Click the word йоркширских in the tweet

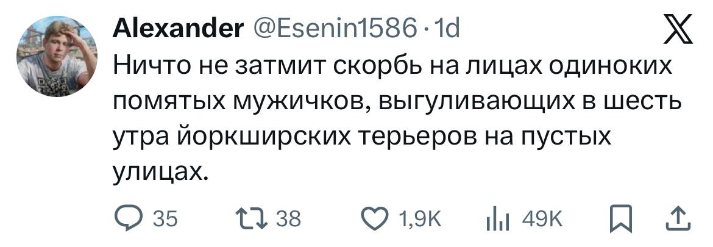(x=244, y=138)
